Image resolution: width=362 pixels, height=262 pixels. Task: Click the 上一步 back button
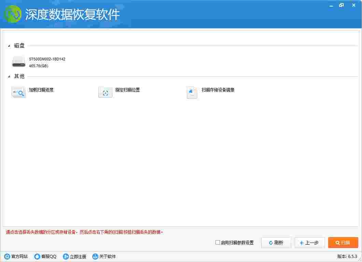click(x=309, y=243)
